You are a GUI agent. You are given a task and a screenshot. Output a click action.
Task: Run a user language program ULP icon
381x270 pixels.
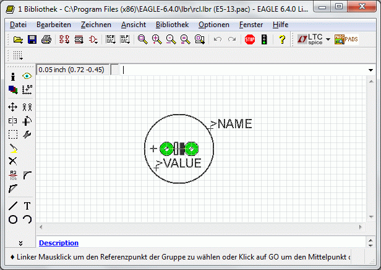pos(125,39)
